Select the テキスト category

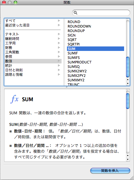(33, 34)
